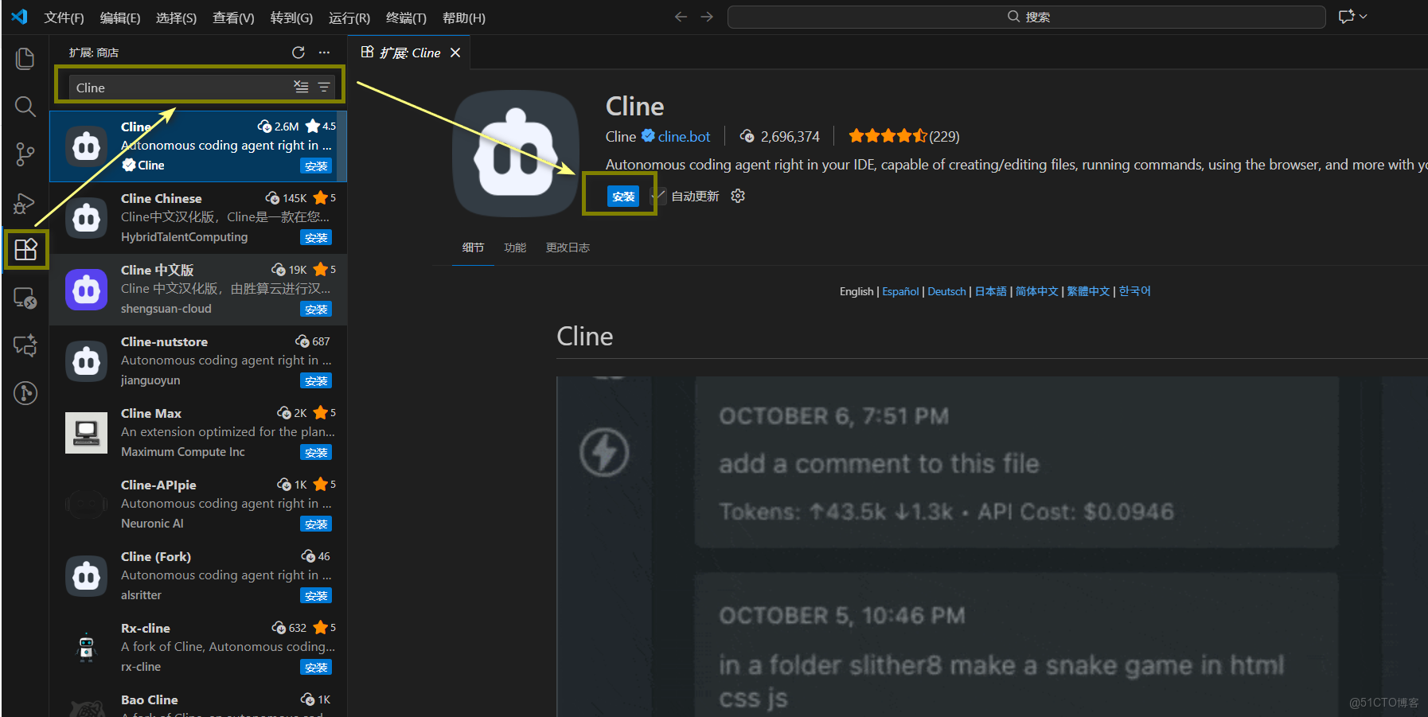Open the chat sparkle icon in the activity bar
The height and width of the screenshot is (717, 1428).
tap(25, 345)
